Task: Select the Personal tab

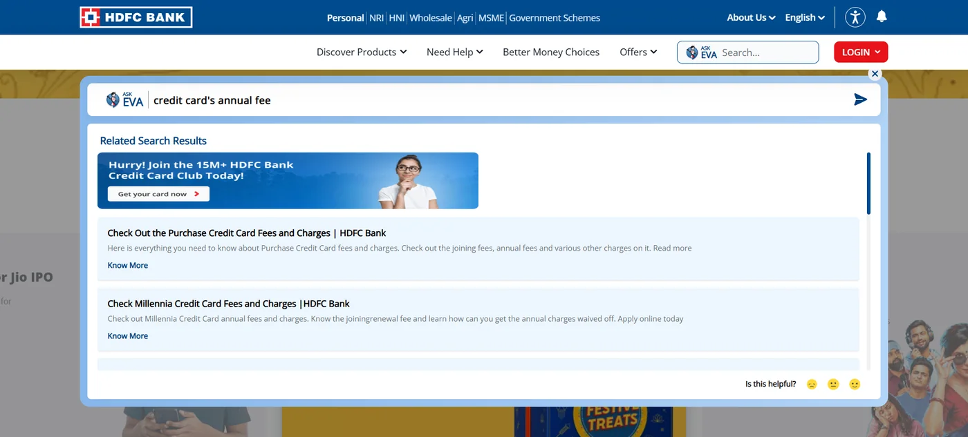Action: 345,18
